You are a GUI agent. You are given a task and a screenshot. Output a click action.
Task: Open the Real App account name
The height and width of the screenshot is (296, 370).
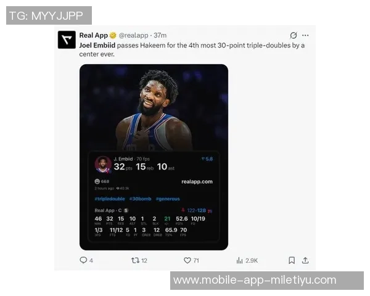click(94, 35)
